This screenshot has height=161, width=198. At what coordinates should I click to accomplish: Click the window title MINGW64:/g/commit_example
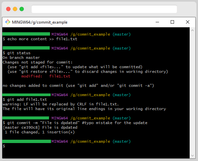tap(40, 22)
